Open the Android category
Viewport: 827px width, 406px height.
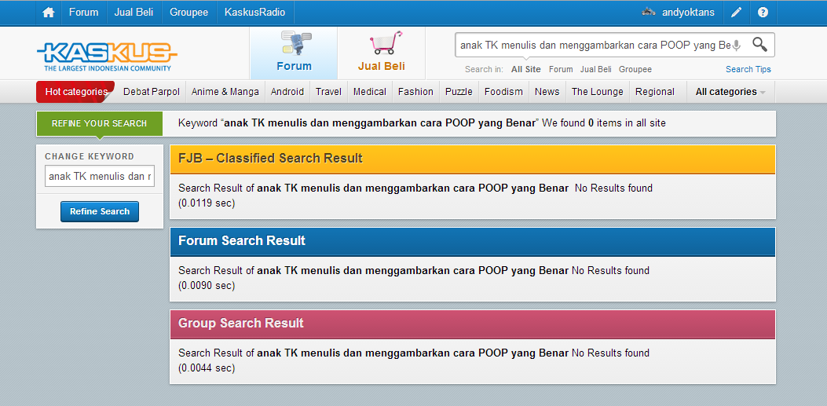point(287,92)
